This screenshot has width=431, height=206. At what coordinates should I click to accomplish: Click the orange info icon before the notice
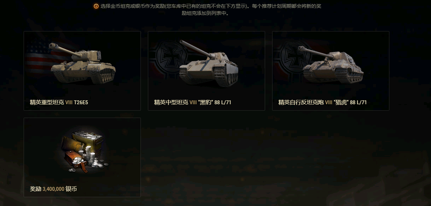(96, 6)
